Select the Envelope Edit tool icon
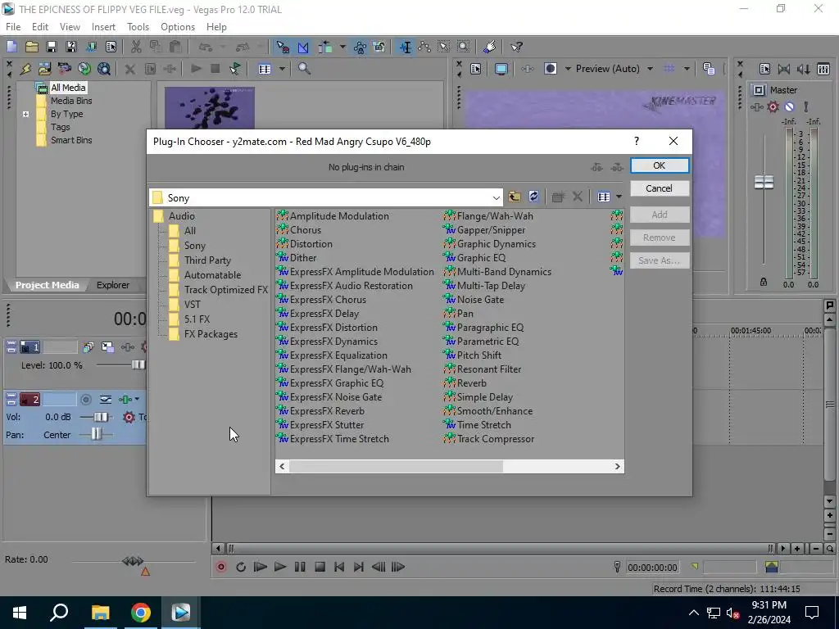 pos(425,47)
